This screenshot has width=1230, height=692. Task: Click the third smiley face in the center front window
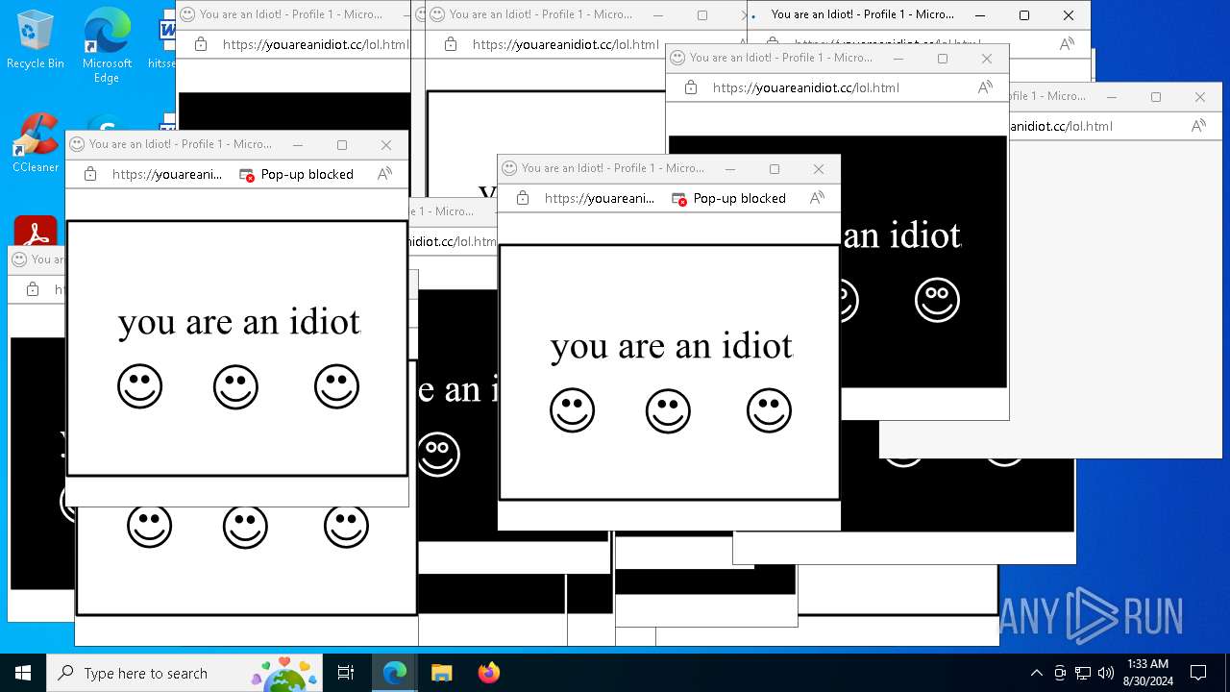pyautogui.click(x=769, y=411)
